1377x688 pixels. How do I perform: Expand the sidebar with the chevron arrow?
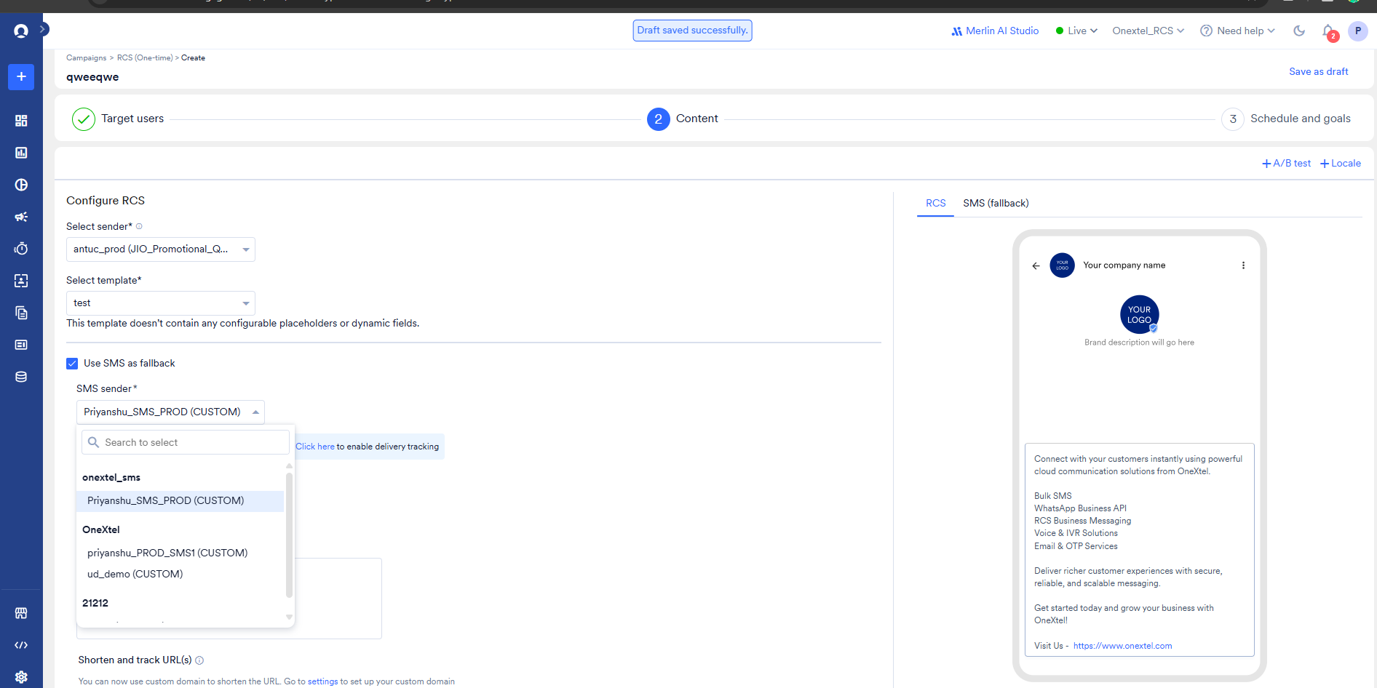44,29
